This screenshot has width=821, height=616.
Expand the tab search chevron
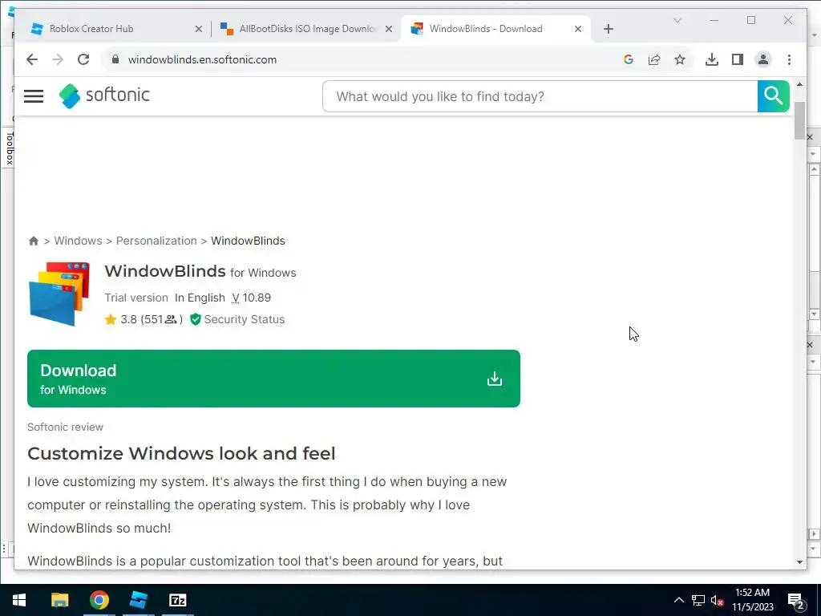[x=677, y=20]
